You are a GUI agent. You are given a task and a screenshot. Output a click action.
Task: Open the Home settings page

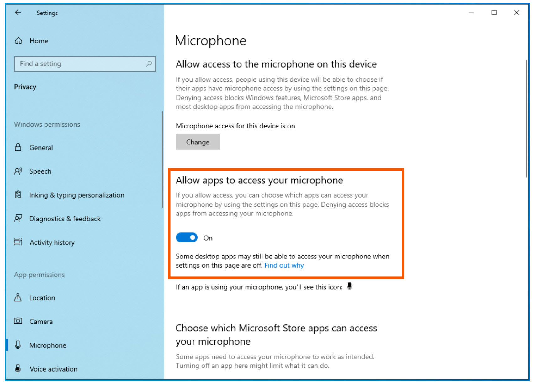(x=39, y=41)
